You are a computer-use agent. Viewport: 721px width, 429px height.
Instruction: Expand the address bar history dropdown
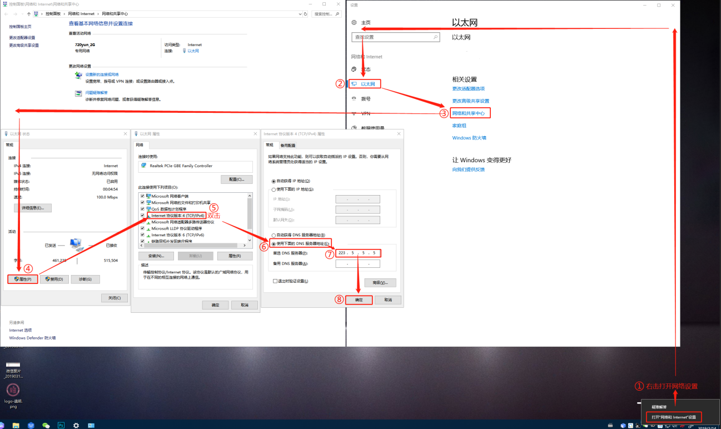(x=300, y=13)
